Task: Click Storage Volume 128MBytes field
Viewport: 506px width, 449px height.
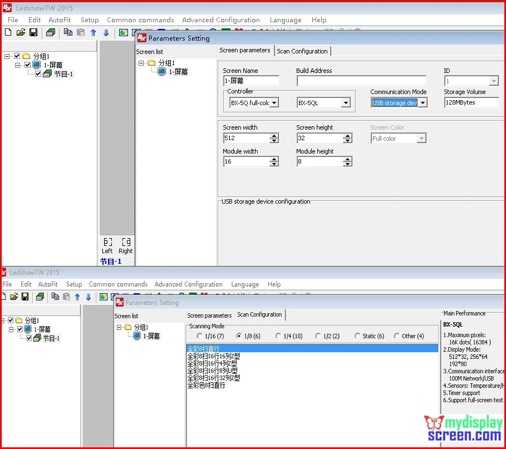Action: tap(471, 102)
